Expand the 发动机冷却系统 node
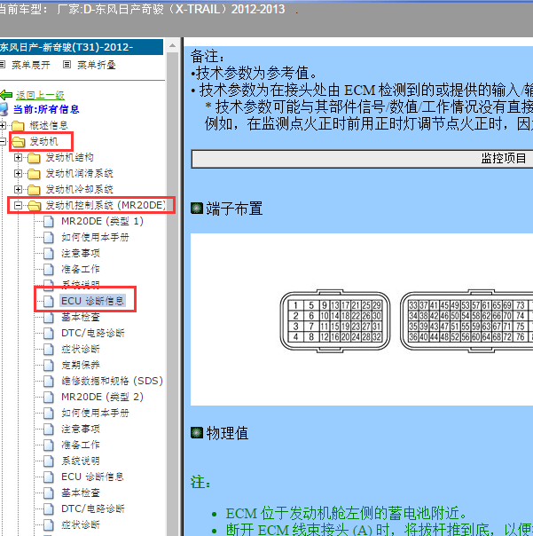 [x=18, y=189]
